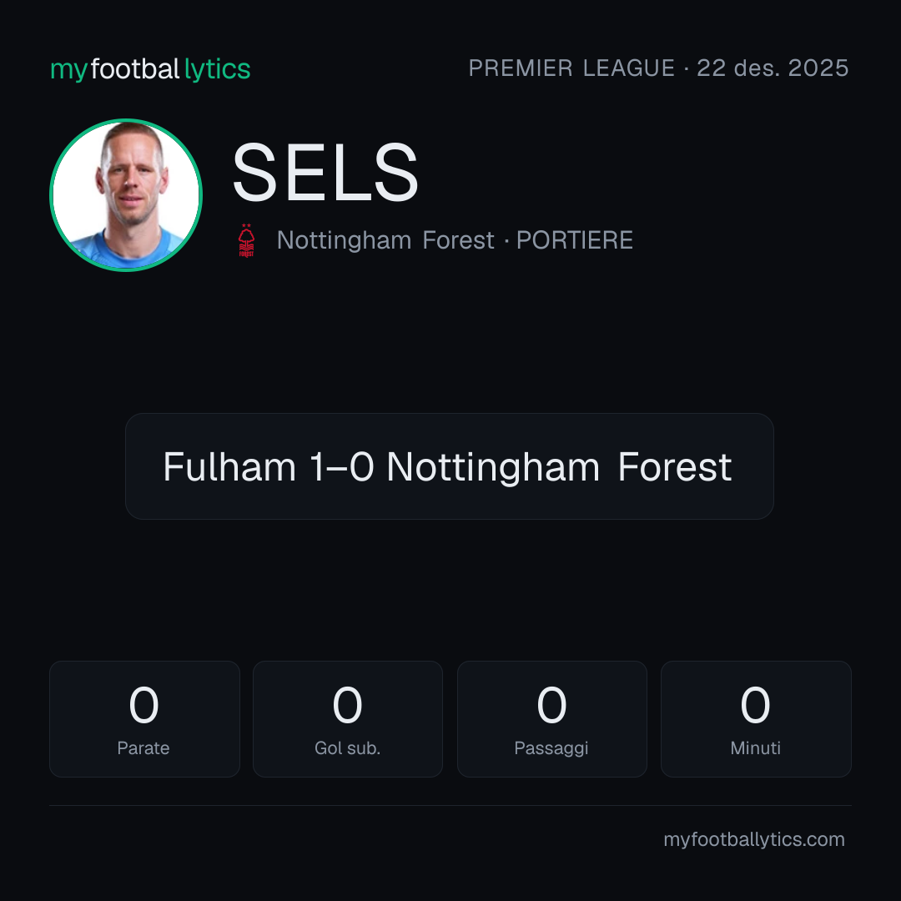The image size is (901, 901).
Task: Click the SELS player name heading
Action: (325, 173)
